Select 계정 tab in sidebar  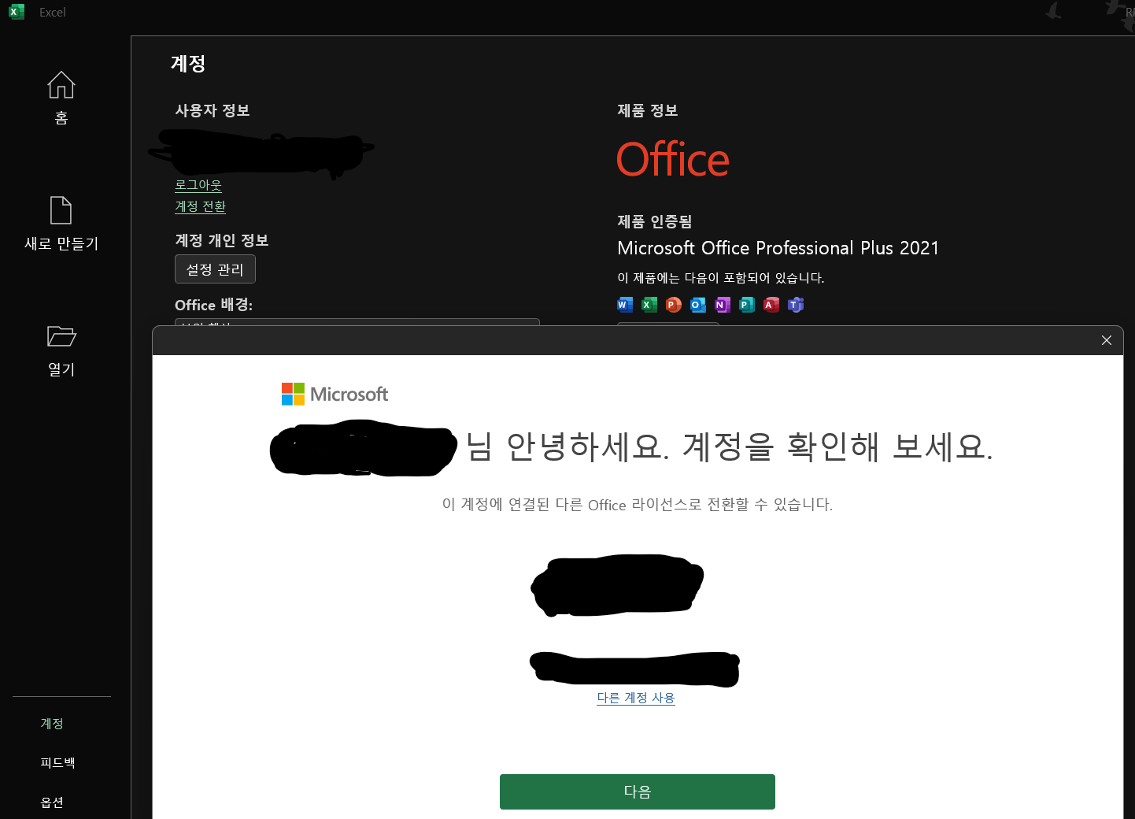(52, 724)
